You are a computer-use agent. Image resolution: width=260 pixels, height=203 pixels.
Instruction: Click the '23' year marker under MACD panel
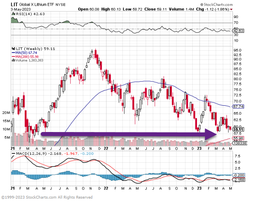pos(199,188)
